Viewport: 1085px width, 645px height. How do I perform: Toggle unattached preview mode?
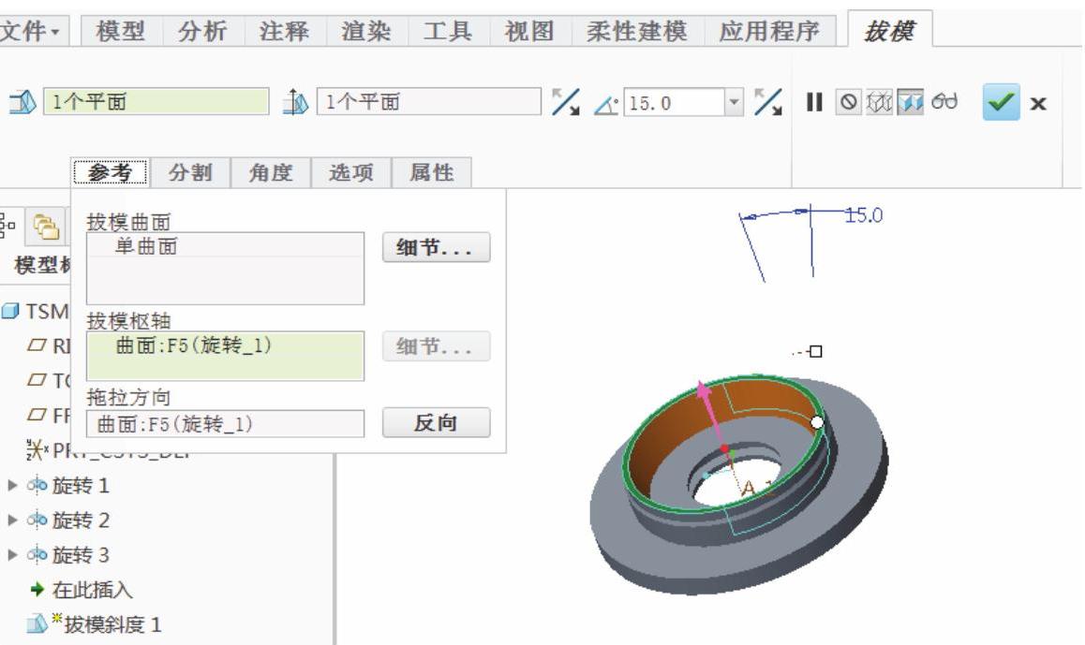879,102
